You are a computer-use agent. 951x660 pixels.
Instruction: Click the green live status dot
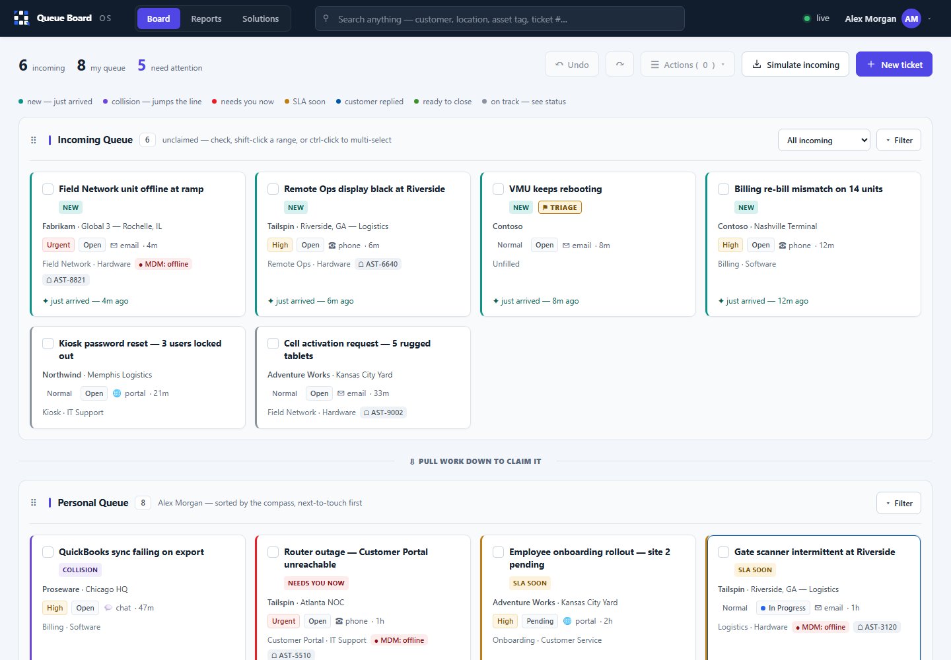[x=806, y=18]
